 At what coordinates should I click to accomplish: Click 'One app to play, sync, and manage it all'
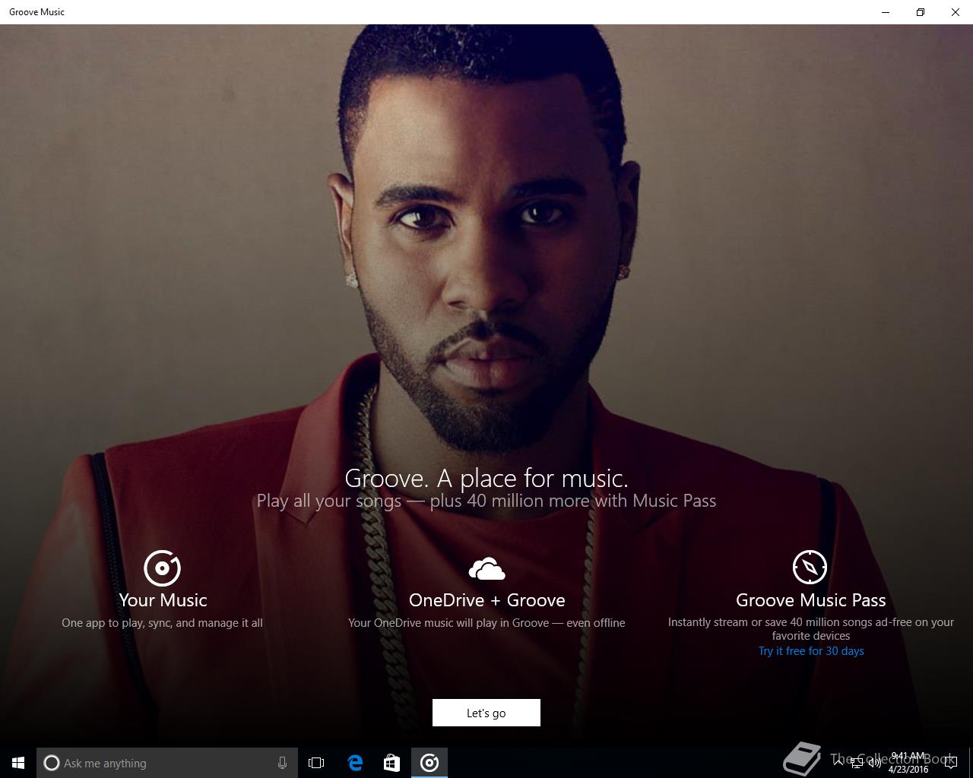pos(162,623)
